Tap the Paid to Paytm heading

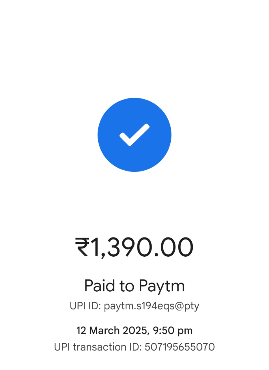[x=134, y=286]
